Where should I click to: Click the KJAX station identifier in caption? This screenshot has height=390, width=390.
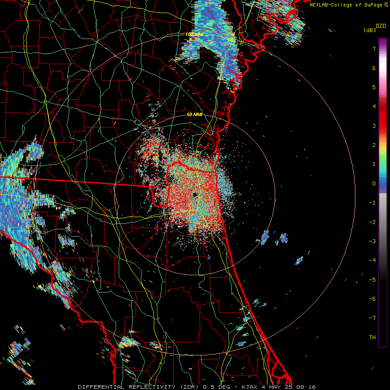pyautogui.click(x=250, y=387)
